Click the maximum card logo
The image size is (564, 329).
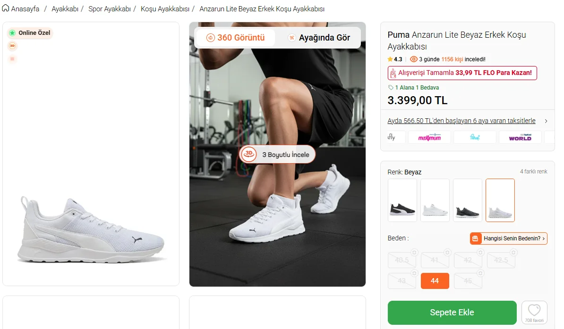coord(429,138)
